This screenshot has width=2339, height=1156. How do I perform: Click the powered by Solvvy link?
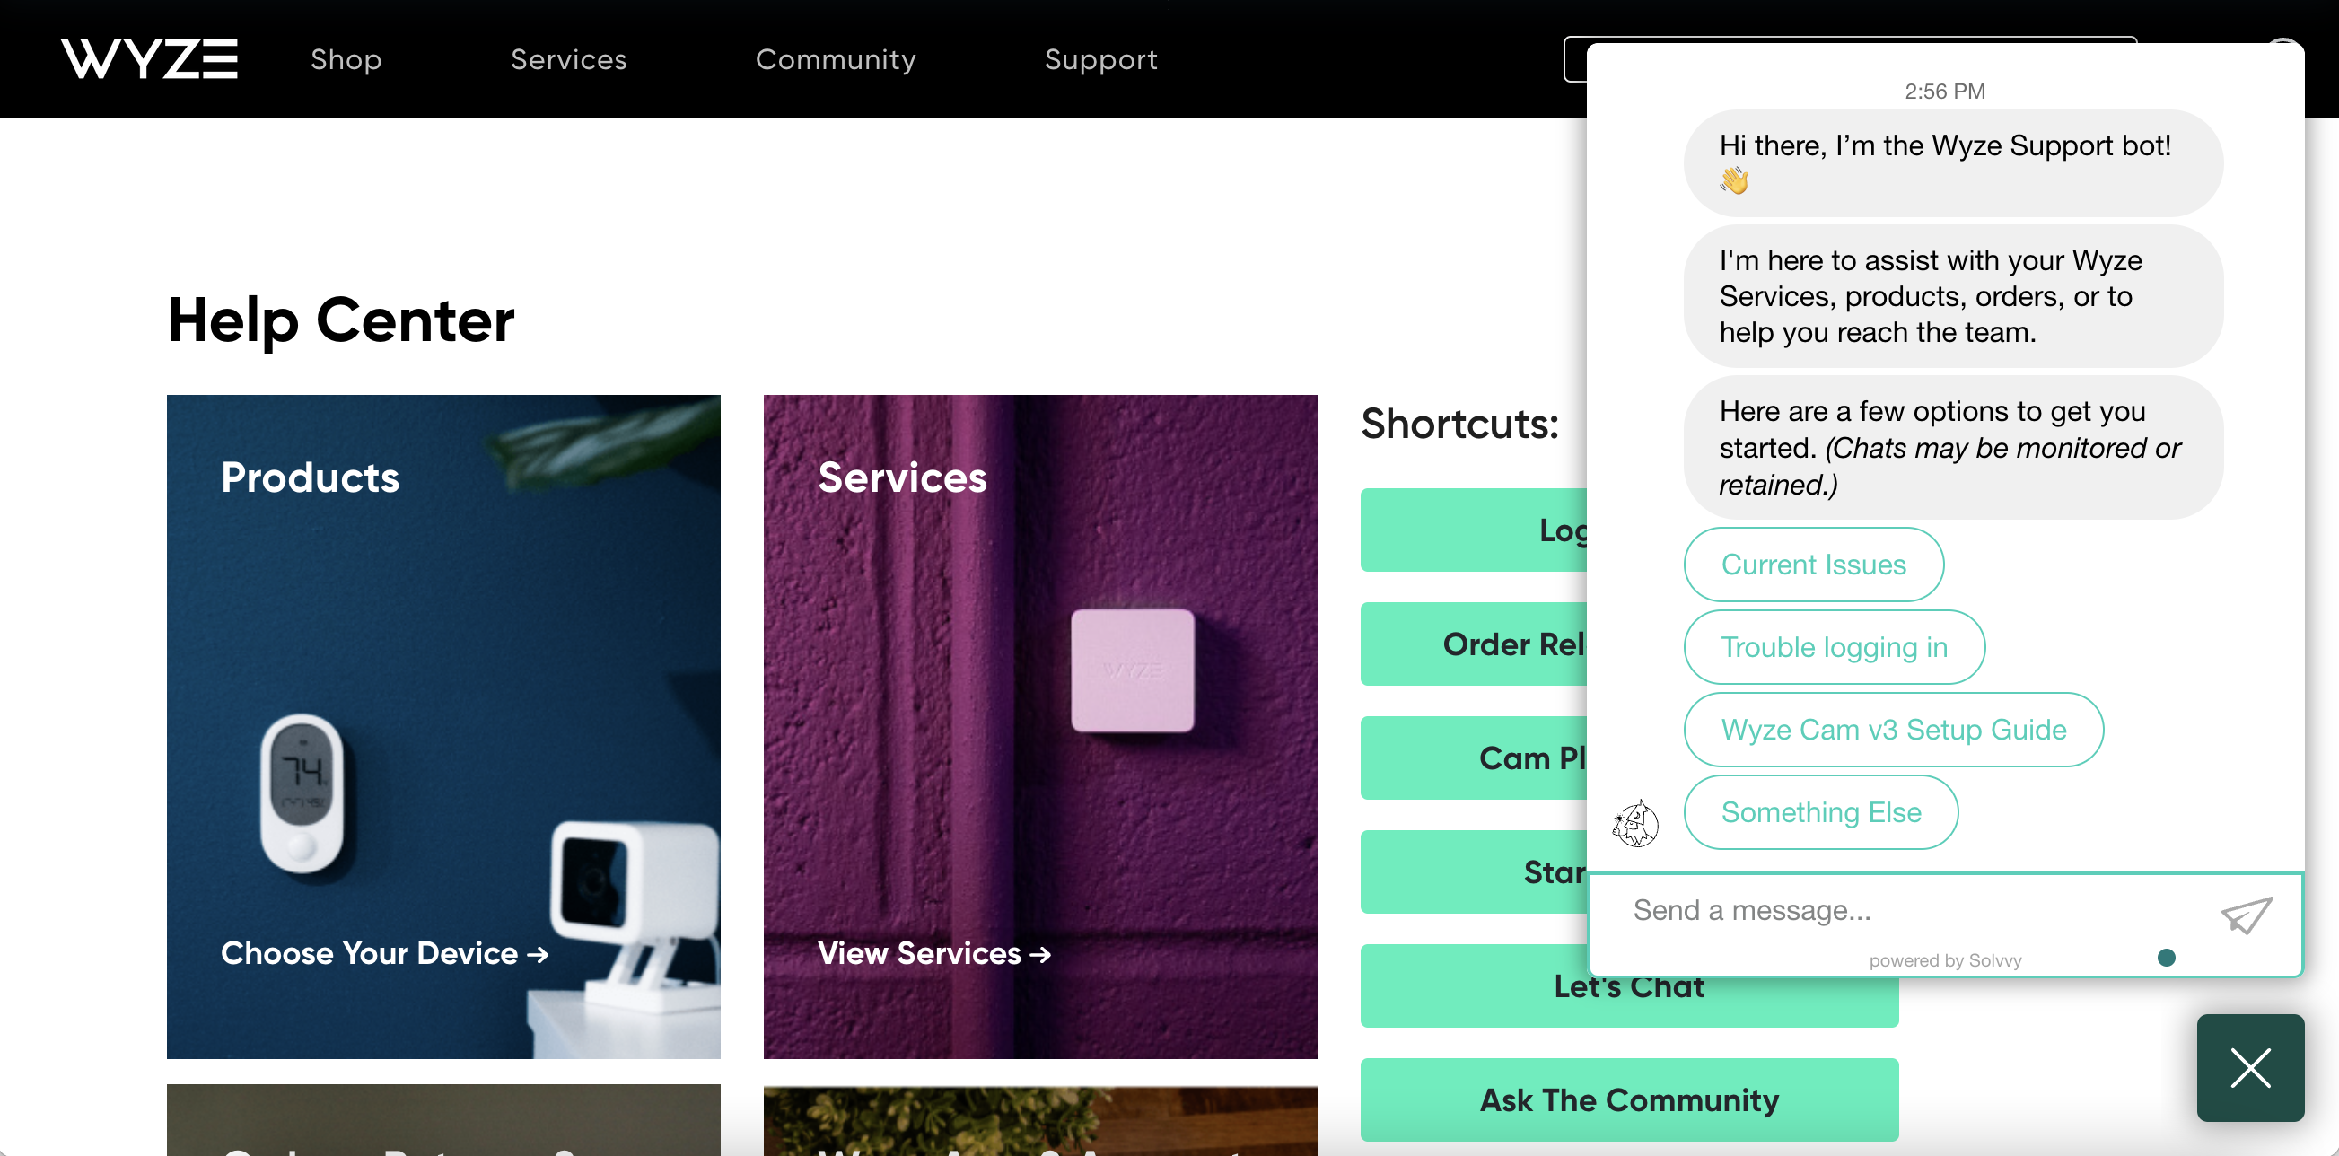click(x=1947, y=959)
